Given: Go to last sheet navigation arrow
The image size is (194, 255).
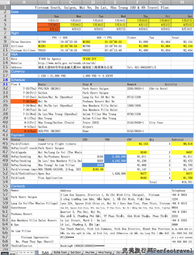Looking at the screenshot, I should click(32, 252).
